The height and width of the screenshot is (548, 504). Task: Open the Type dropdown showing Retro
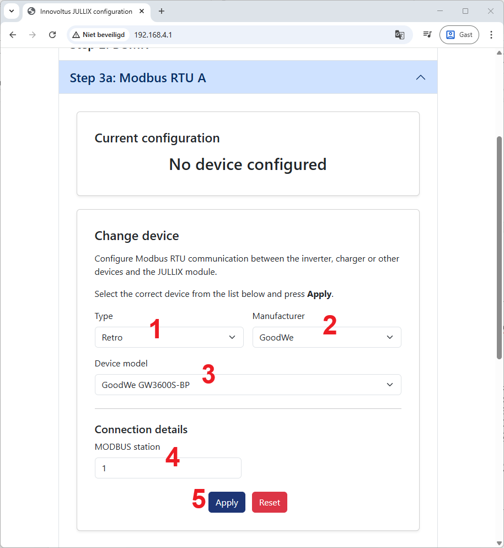169,337
